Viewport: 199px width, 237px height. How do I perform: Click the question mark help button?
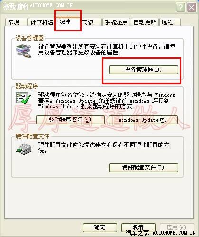tap(180, 7)
